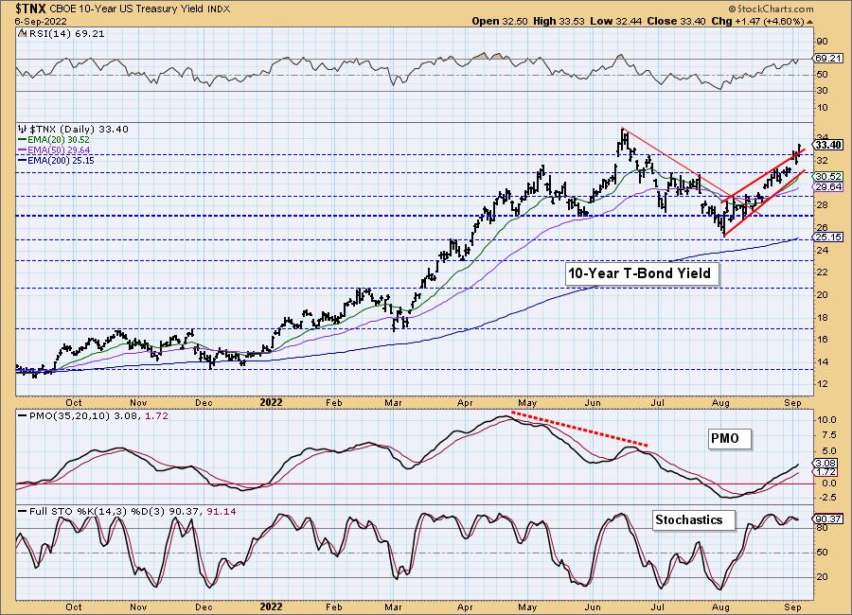The image size is (852, 615).
Task: Click the 2022 label on lower time axis
Action: [271, 606]
